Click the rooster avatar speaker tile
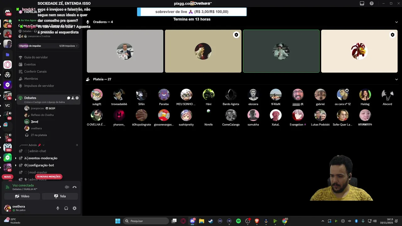 pos(359,51)
